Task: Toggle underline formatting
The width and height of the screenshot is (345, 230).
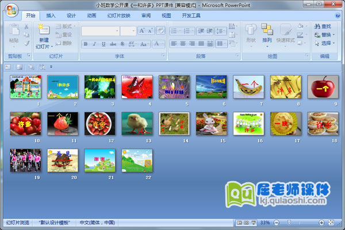Action: (x=103, y=44)
